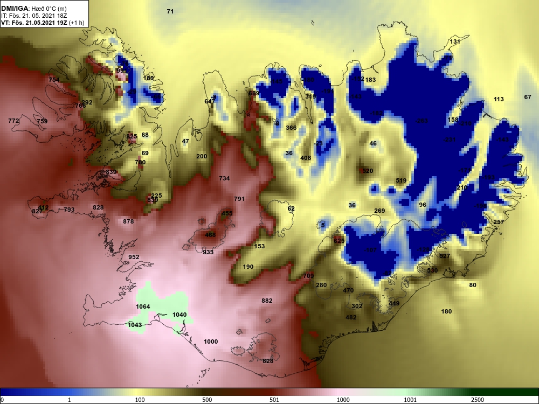This screenshot has height=404, width=539.
Task: Click the map value '80' off the southeast coast
Action: tap(473, 285)
